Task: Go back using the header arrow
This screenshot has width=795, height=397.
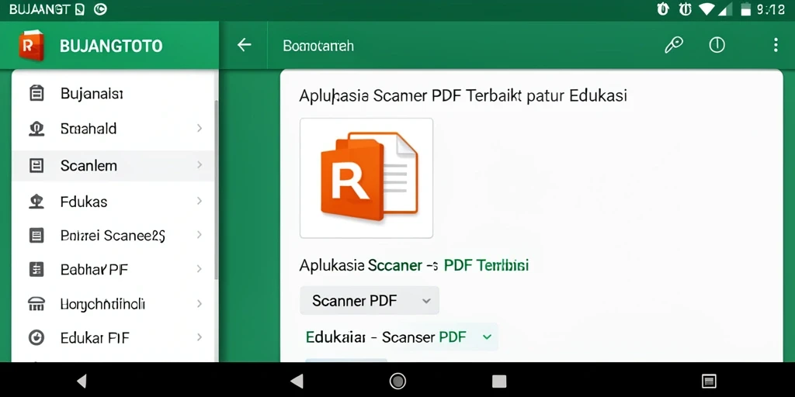Action: pos(245,45)
